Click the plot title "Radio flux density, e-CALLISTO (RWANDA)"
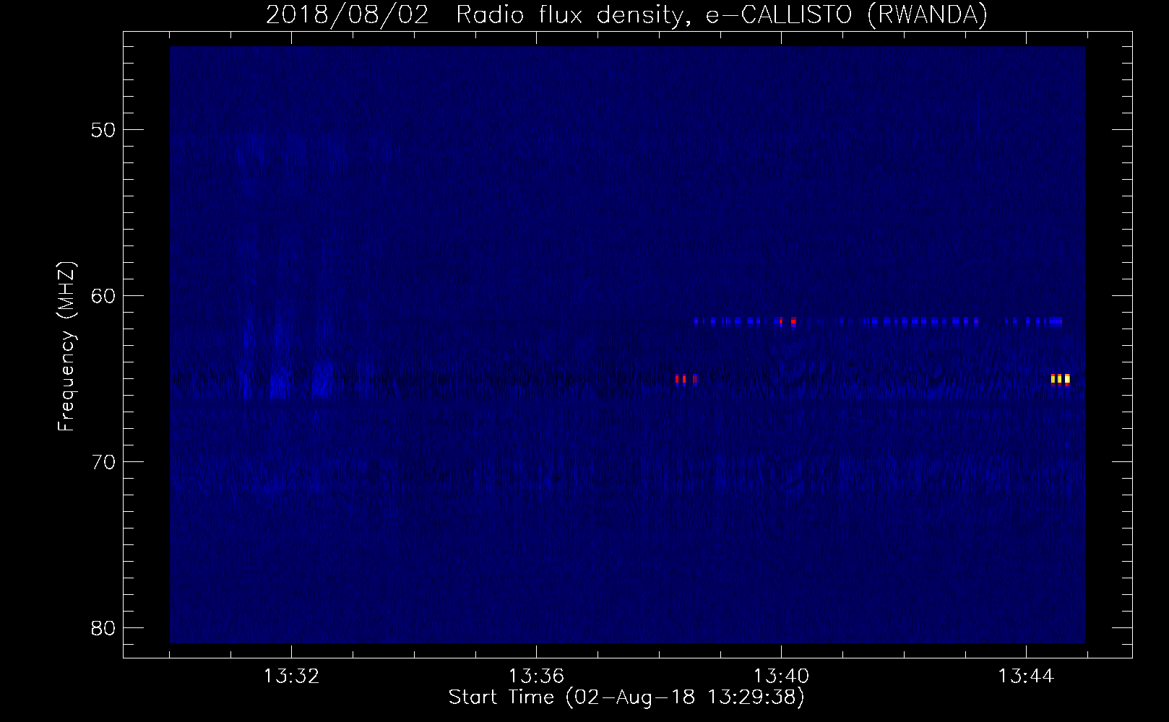Screen dimensions: 1169x722 coord(722,14)
